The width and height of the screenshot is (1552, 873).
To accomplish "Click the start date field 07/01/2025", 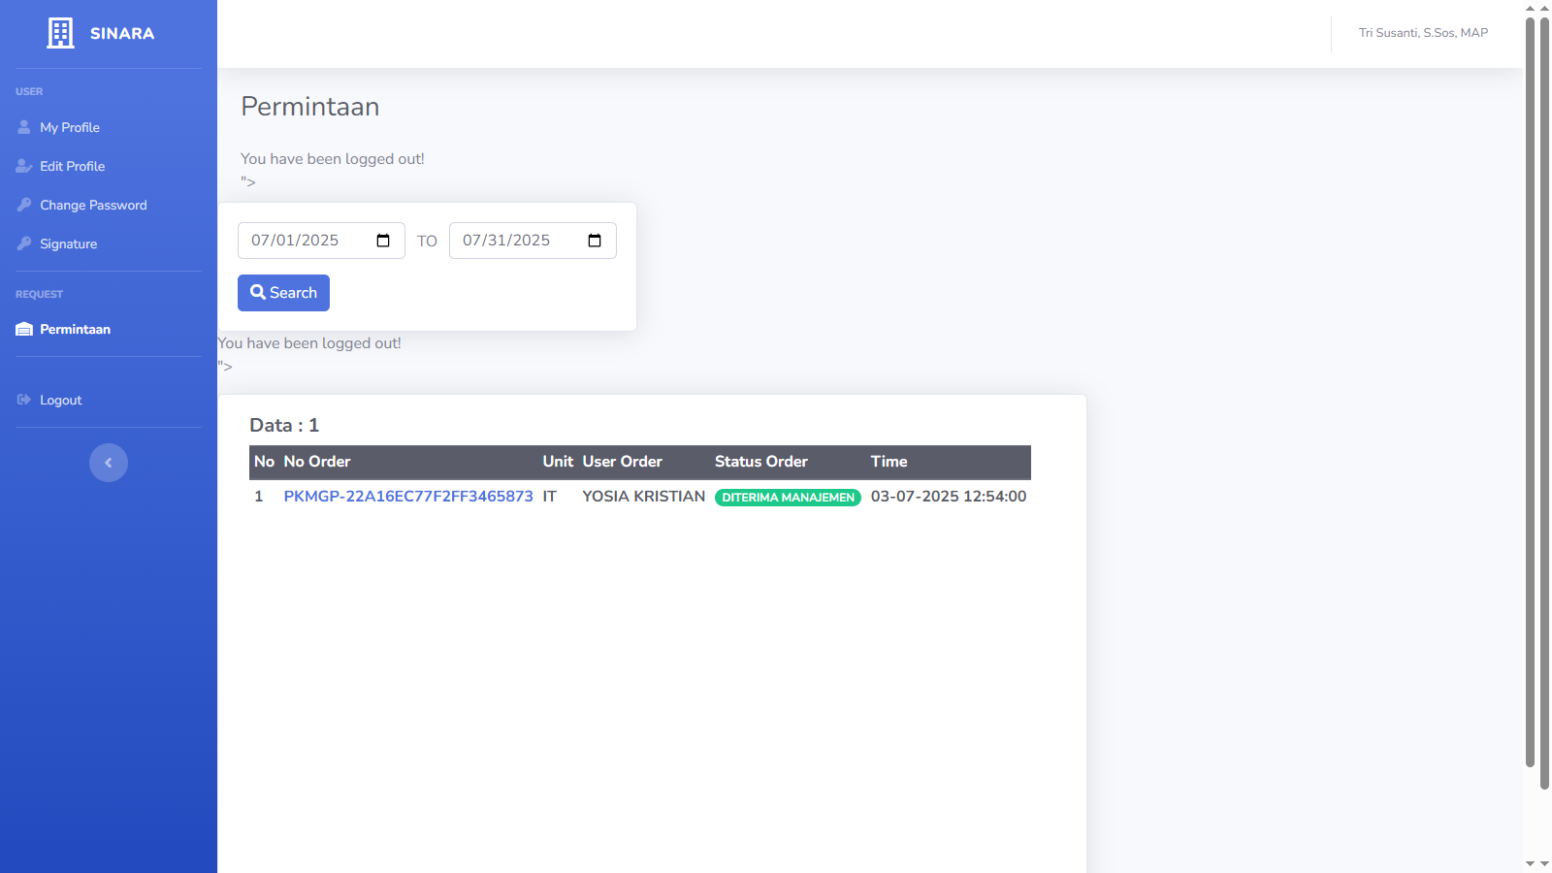I will point(295,241).
